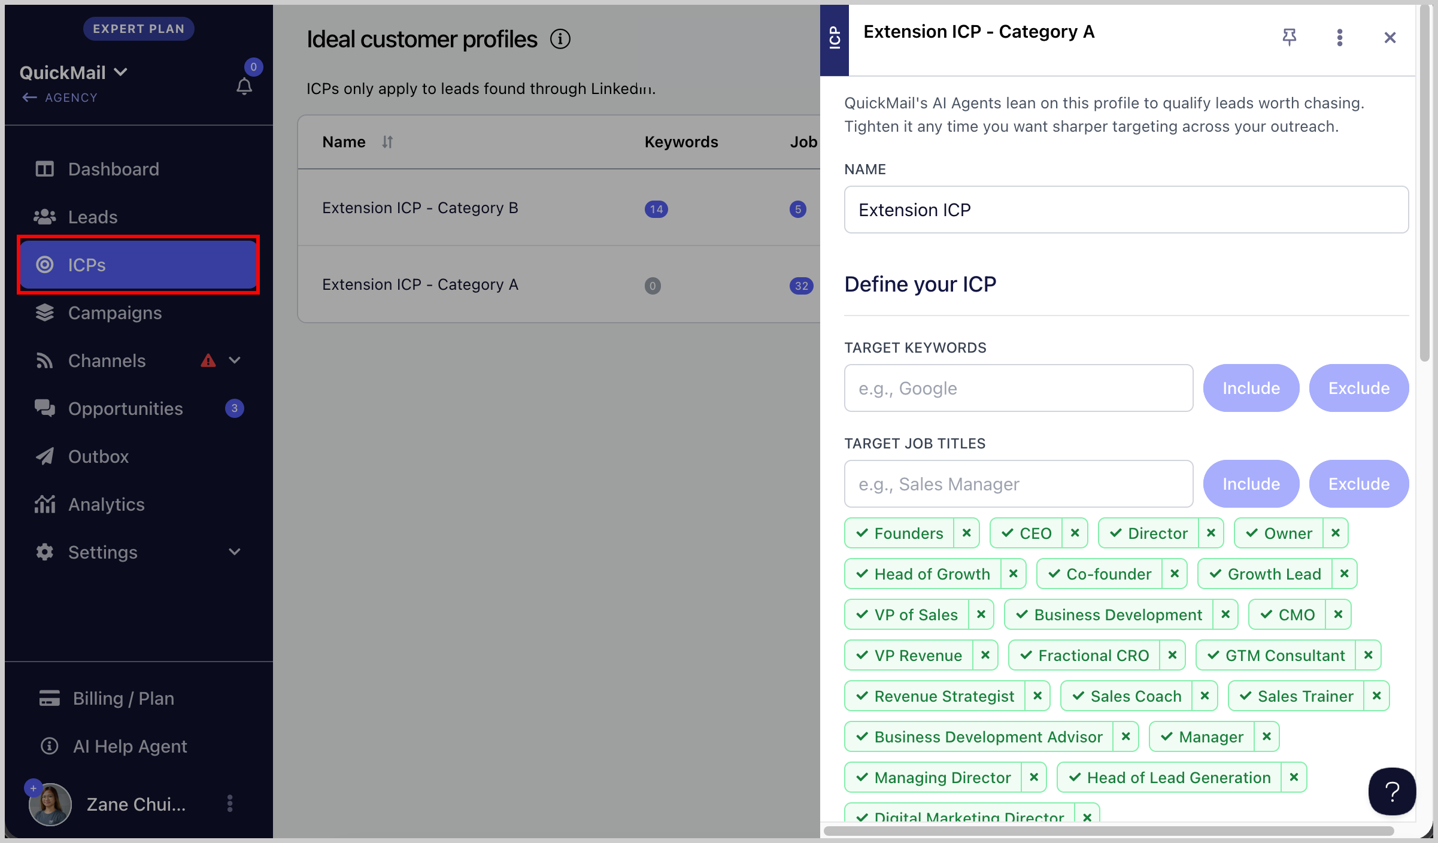Remove the Growth Lead tag

pyautogui.click(x=1345, y=574)
